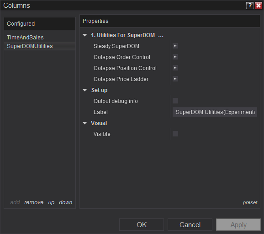Click the Output debug info label

coord(116,101)
